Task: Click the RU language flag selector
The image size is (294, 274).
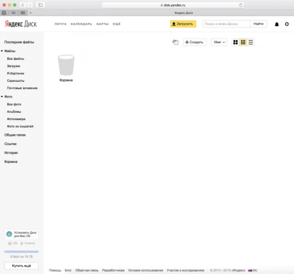Action: [253, 270]
